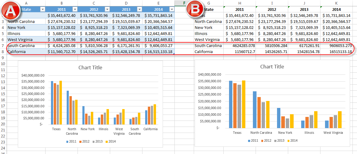
Task: Select column B header
Action: click(x=62, y=3)
